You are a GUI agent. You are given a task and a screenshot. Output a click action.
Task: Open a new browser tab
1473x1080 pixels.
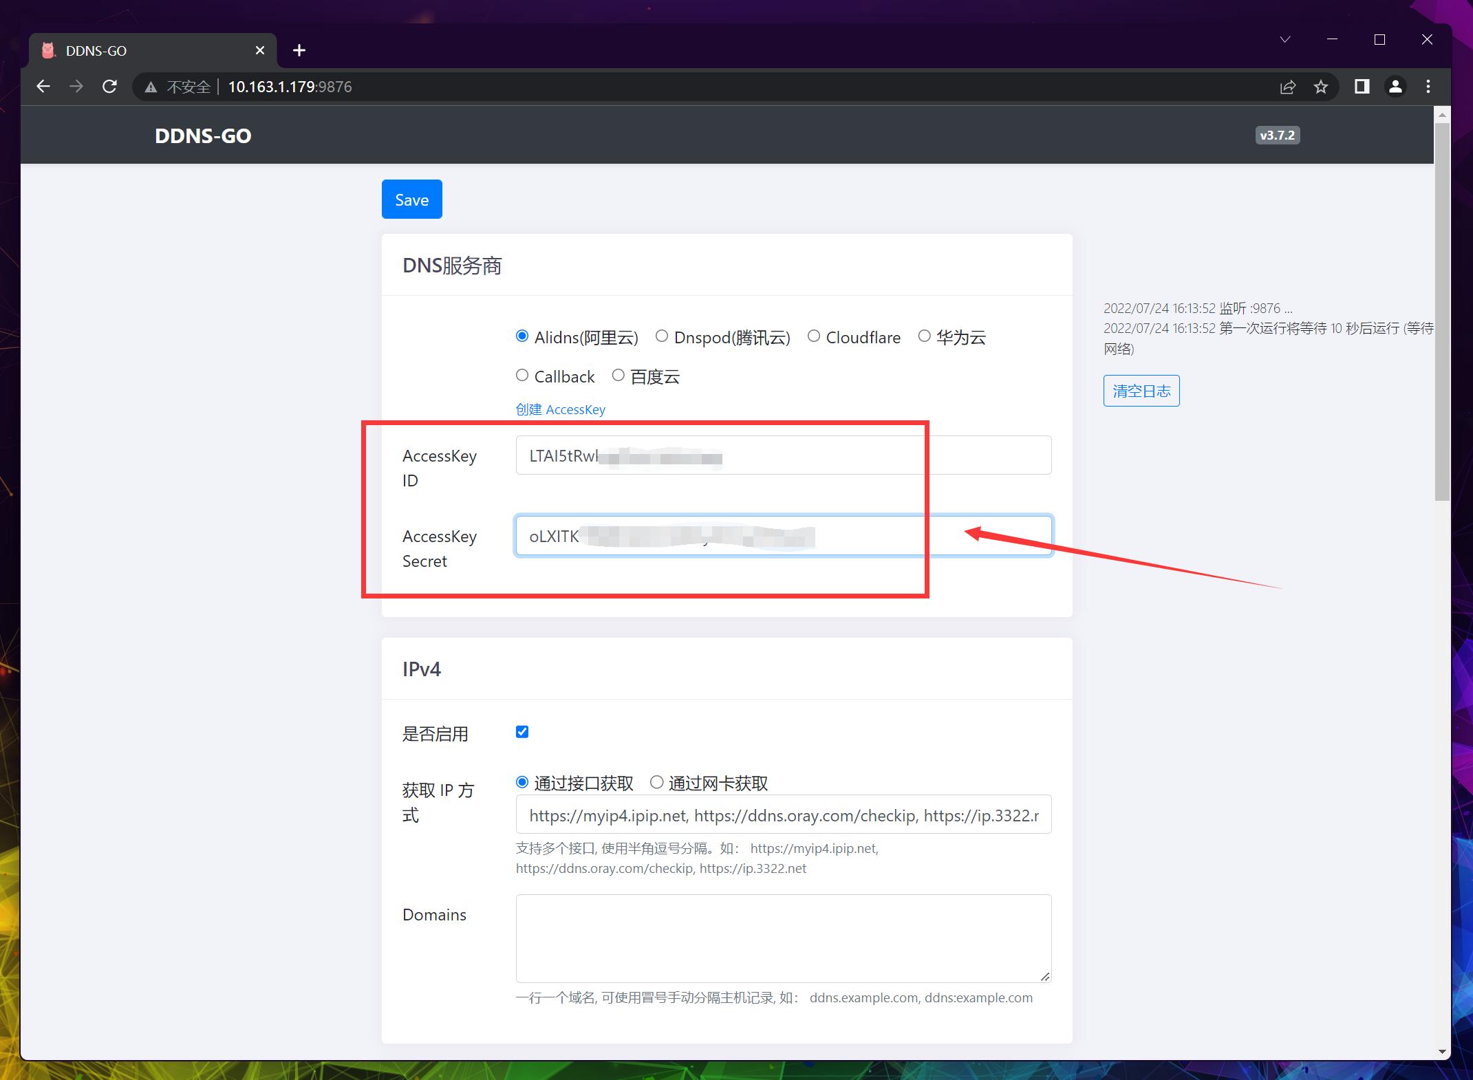pyautogui.click(x=299, y=50)
